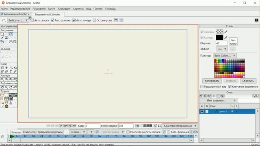
Task: Select the Zoom Workspace magnifier tool
Action: click(6, 87)
